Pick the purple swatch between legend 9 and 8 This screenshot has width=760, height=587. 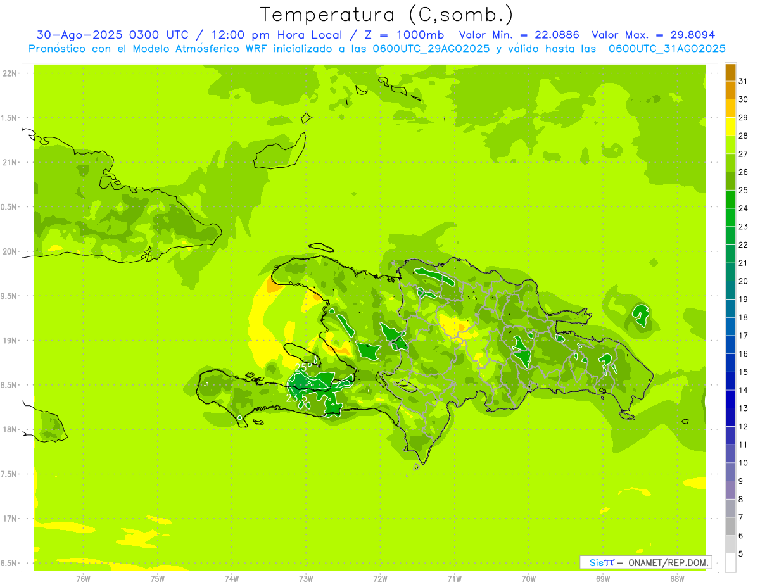point(730,490)
